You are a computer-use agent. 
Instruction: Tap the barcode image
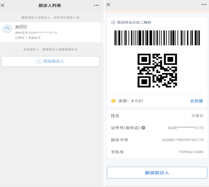click(157, 38)
